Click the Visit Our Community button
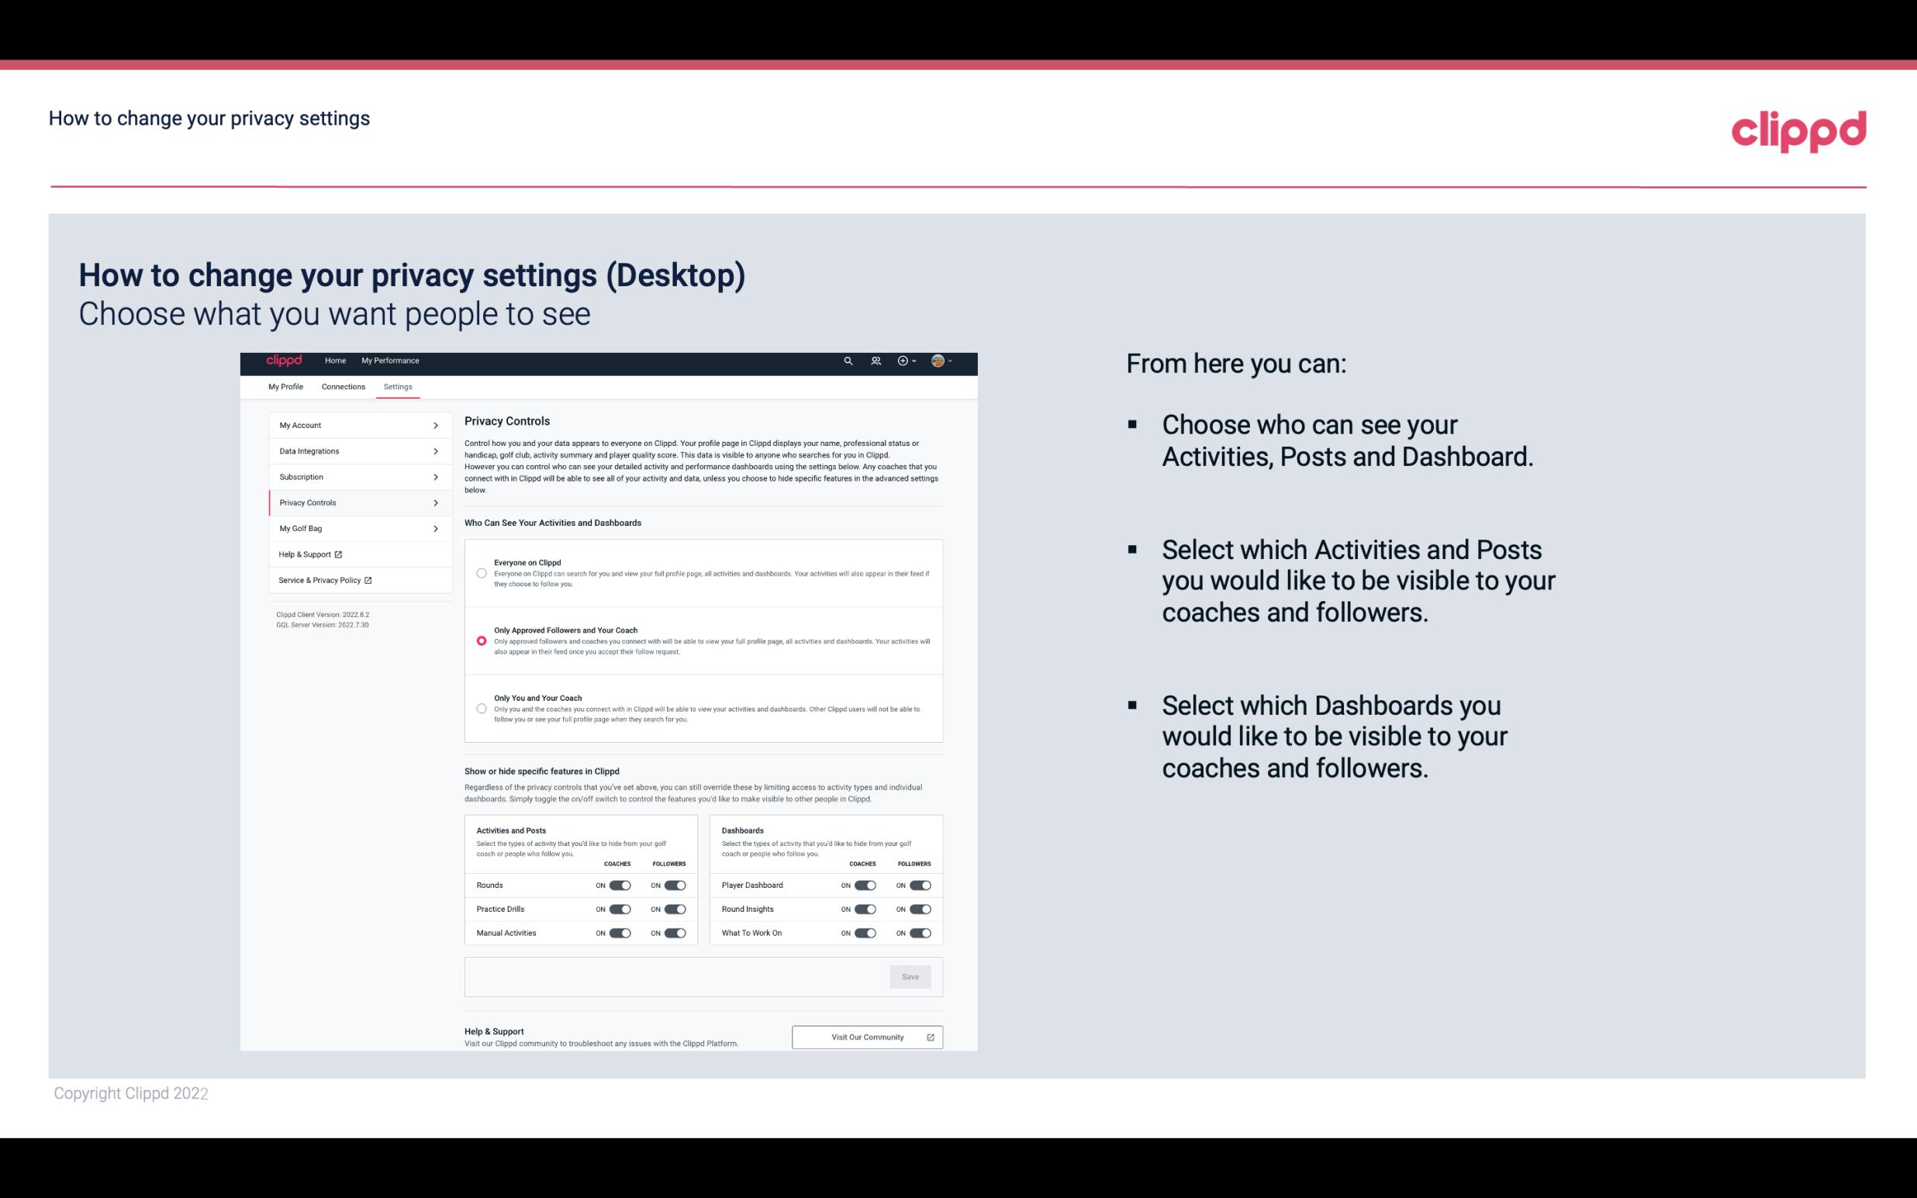The width and height of the screenshot is (1917, 1198). click(x=867, y=1037)
